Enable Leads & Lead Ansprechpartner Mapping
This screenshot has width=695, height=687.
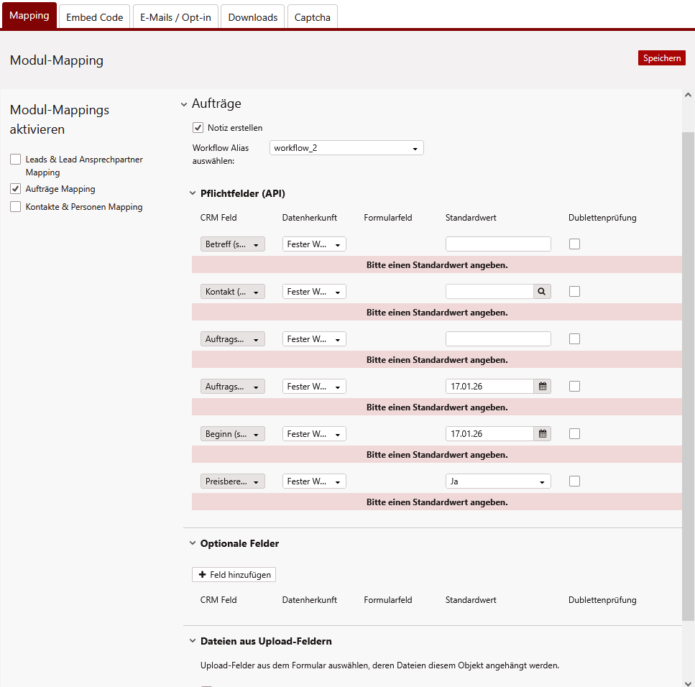[x=15, y=160]
